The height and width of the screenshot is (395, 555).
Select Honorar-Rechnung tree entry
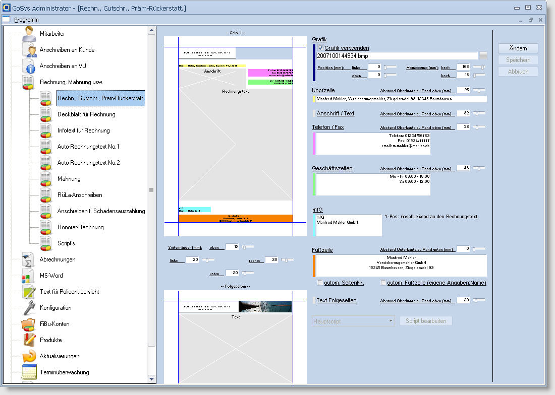[80, 227]
